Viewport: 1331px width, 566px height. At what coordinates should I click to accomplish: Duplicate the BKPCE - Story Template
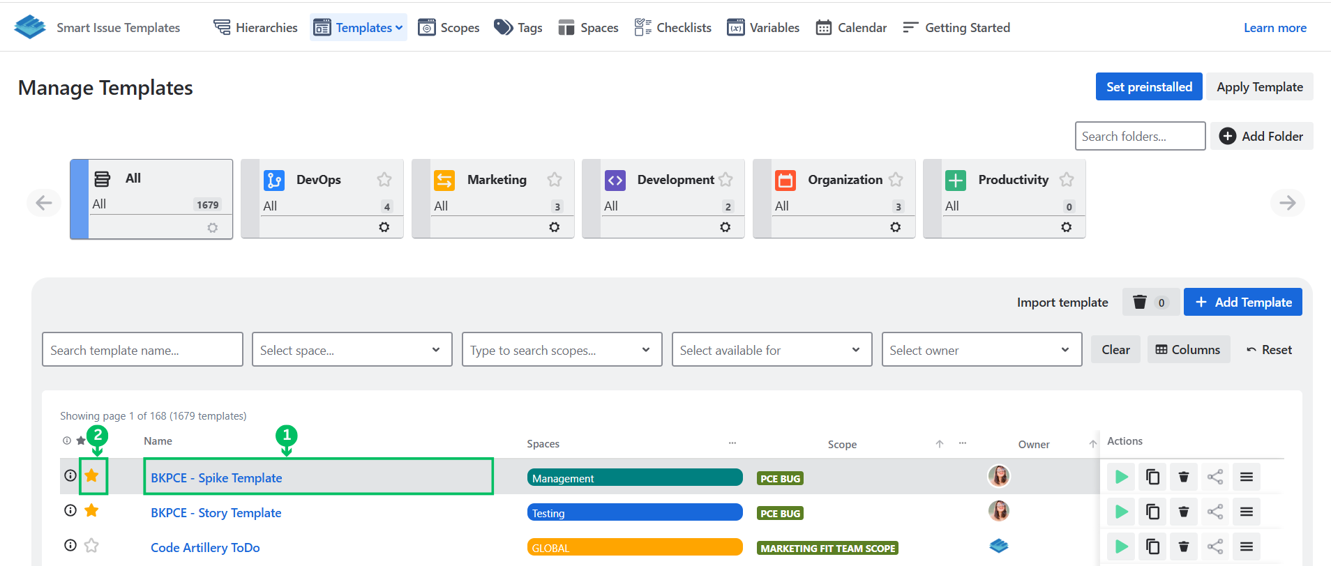(1152, 512)
